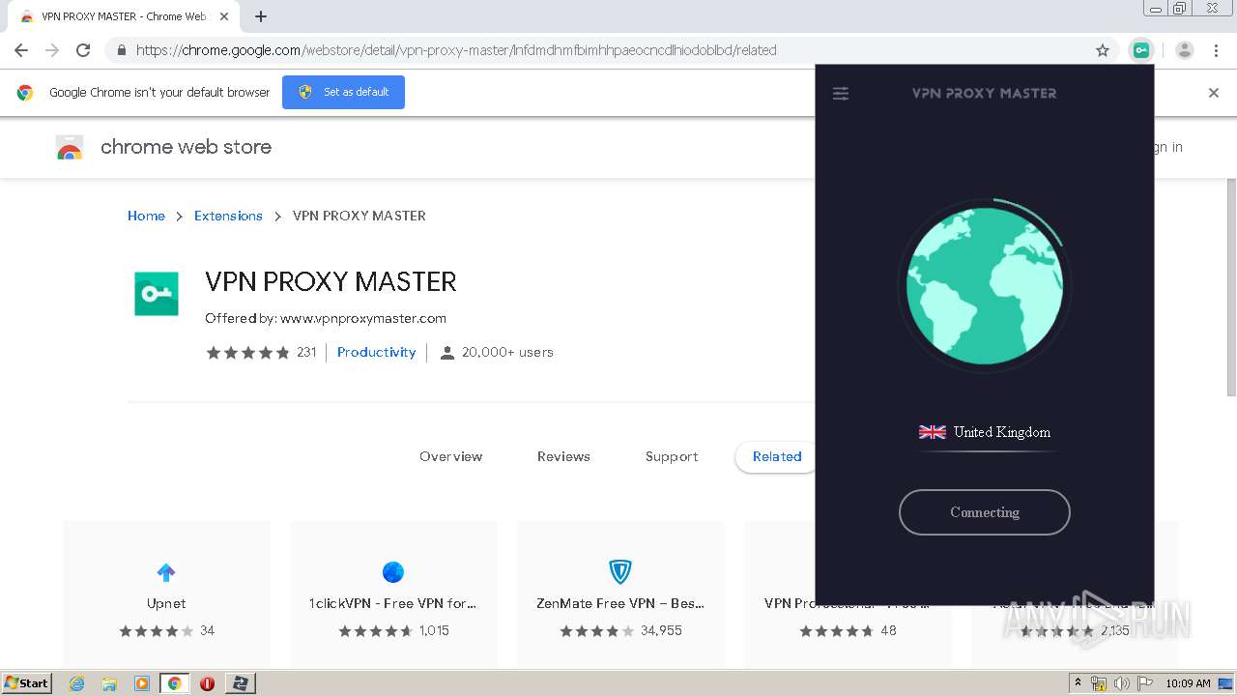Select the VPN PROXY MASTER Chrome tab

pyautogui.click(x=123, y=16)
